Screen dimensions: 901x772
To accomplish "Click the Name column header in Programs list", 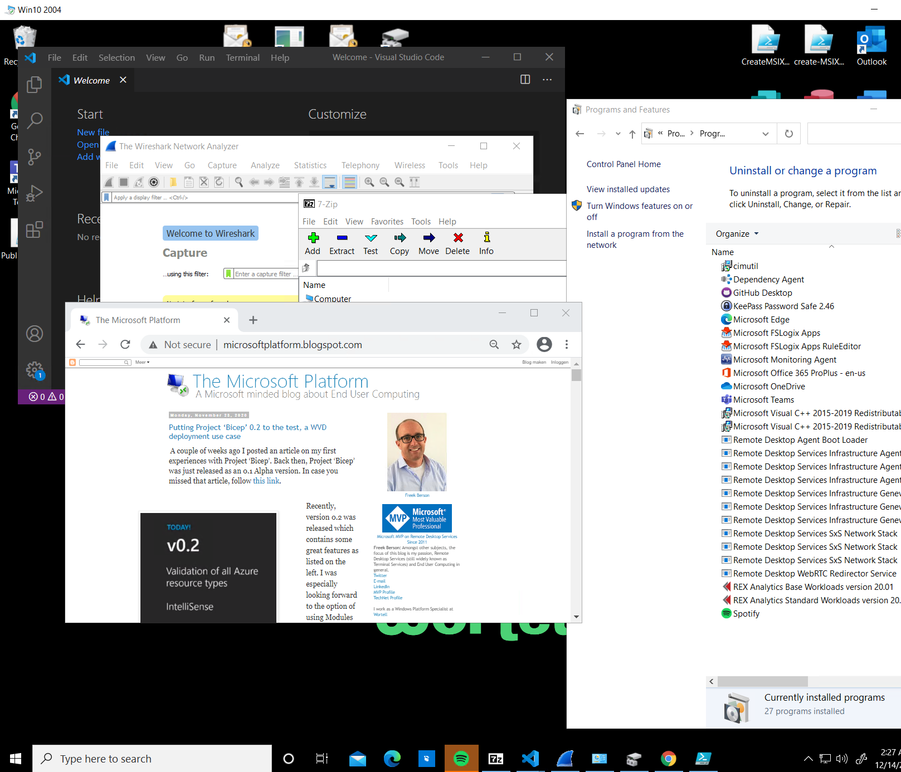I will tap(723, 252).
